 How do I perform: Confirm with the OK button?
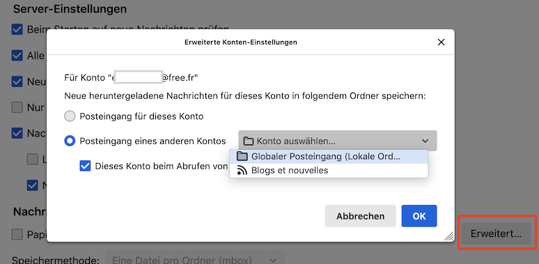pyautogui.click(x=419, y=216)
